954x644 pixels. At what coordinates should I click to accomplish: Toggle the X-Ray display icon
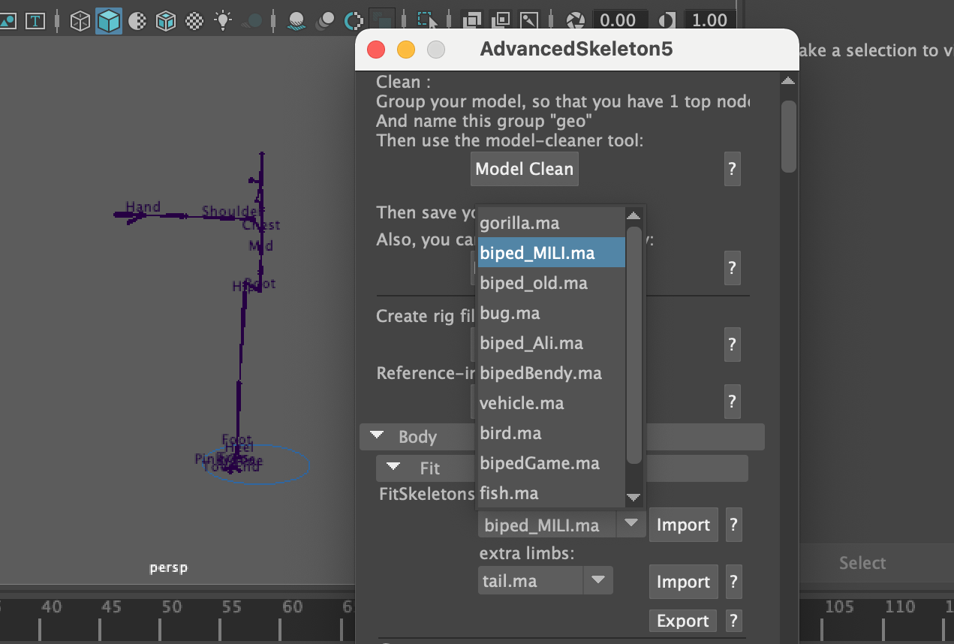coord(472,20)
